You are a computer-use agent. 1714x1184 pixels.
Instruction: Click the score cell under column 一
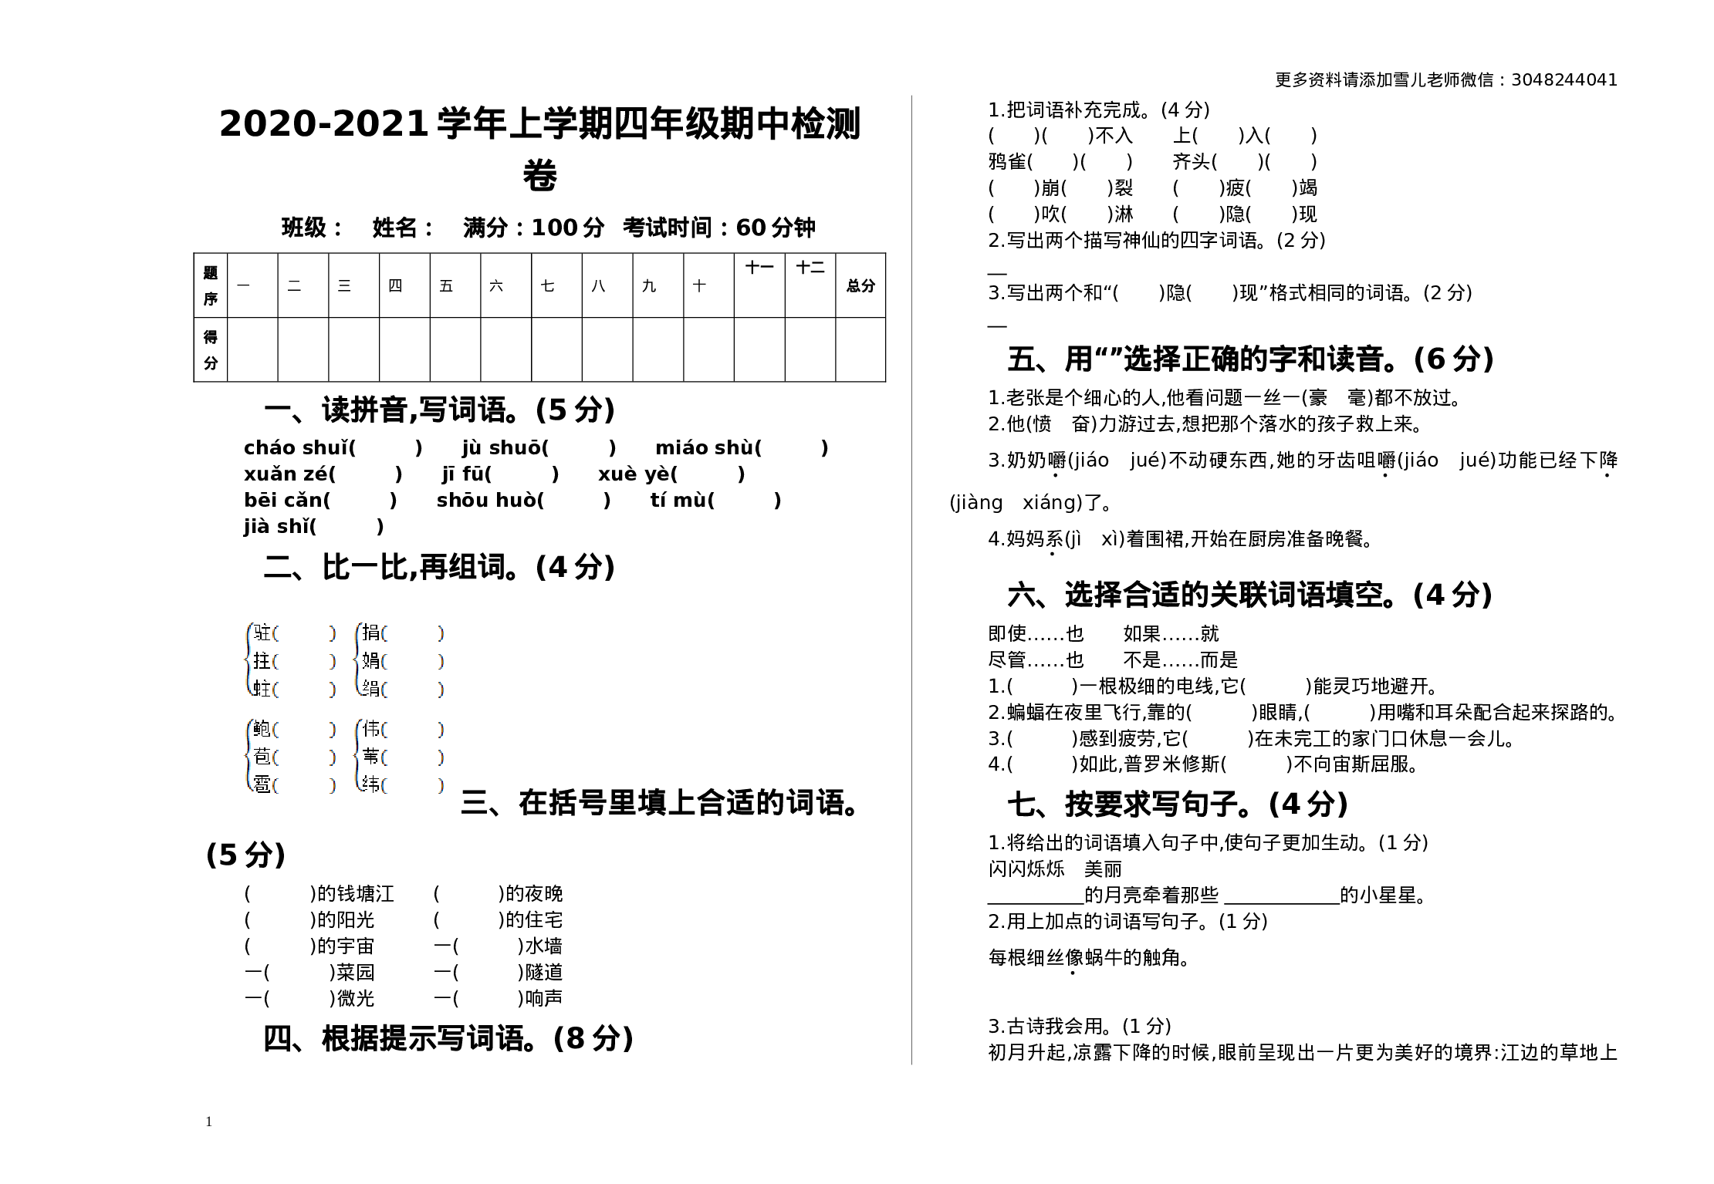(252, 349)
